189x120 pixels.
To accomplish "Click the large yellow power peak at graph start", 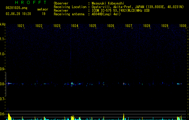I will click(9, 116).
